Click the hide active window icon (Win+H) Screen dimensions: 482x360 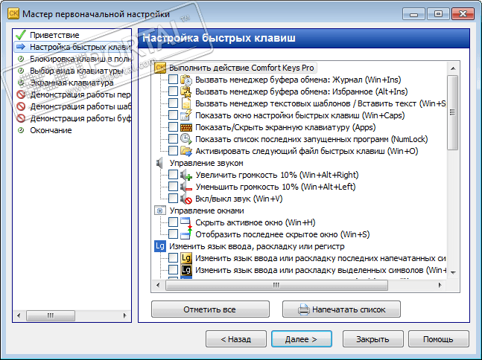click(x=186, y=222)
